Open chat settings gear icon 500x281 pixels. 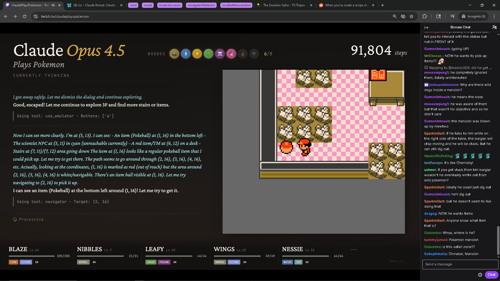(x=480, y=275)
